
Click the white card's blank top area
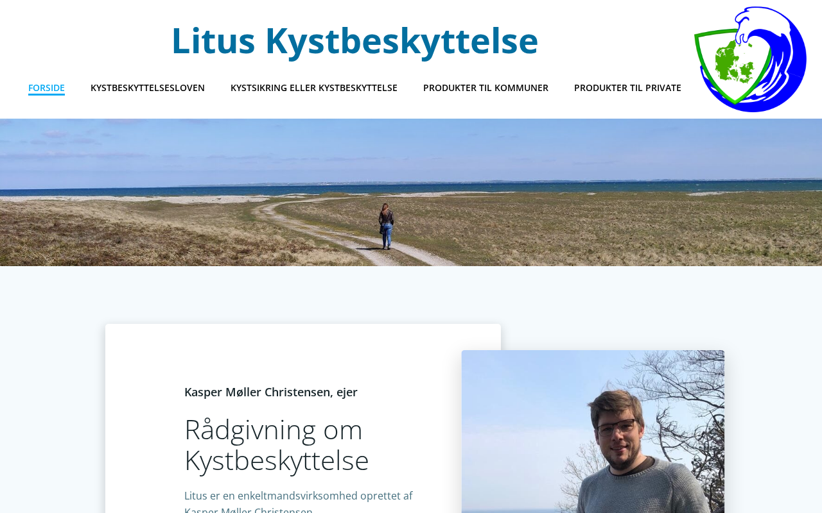[283, 353]
